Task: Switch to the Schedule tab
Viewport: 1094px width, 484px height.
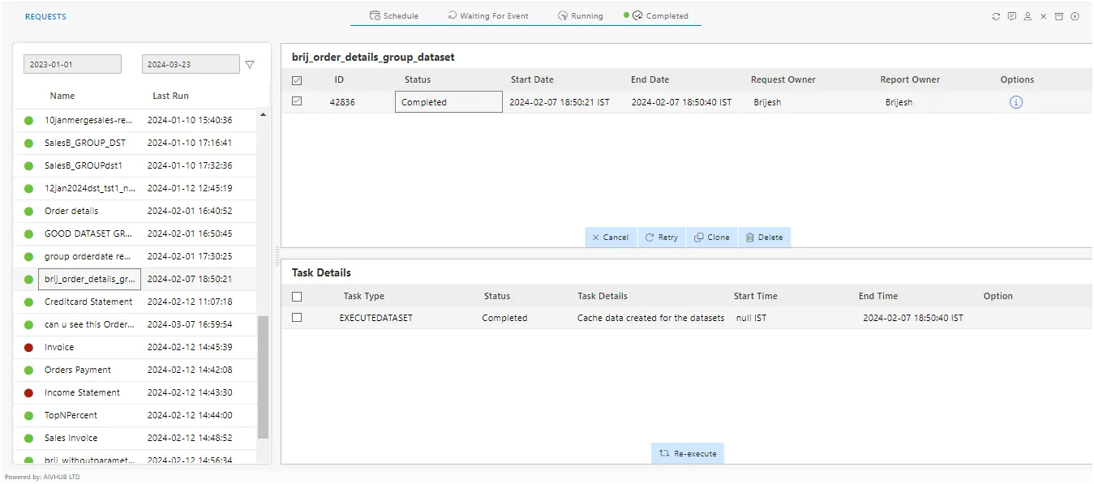Action: coord(394,15)
